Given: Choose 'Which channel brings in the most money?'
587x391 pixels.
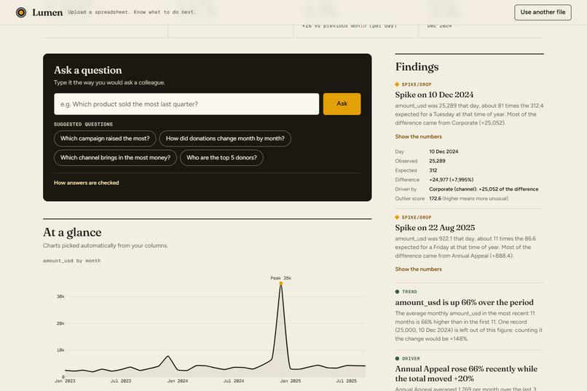Looking at the screenshot, I should pos(115,157).
